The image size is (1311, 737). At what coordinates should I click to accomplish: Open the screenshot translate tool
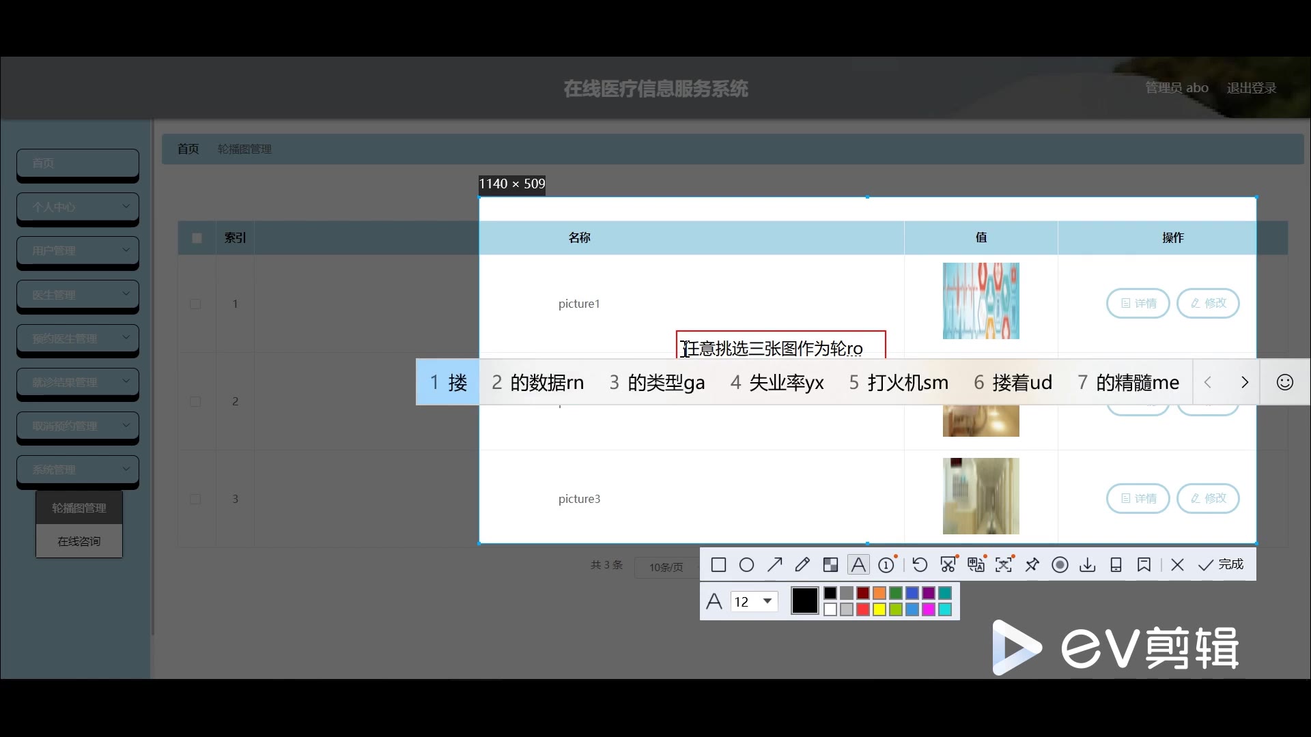[976, 564]
